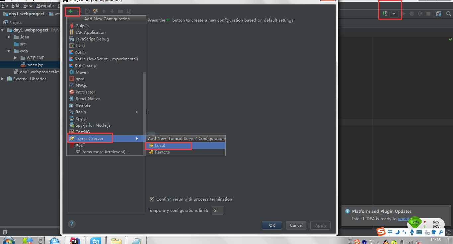Choose Local in Tomcat Server submenu
The width and height of the screenshot is (453, 244).
(x=186, y=145)
